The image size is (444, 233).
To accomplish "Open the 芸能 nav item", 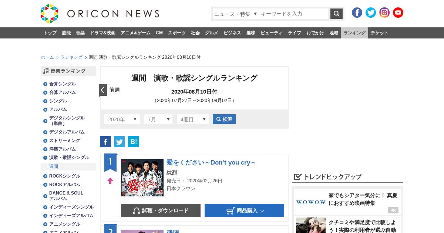I will [66, 33].
